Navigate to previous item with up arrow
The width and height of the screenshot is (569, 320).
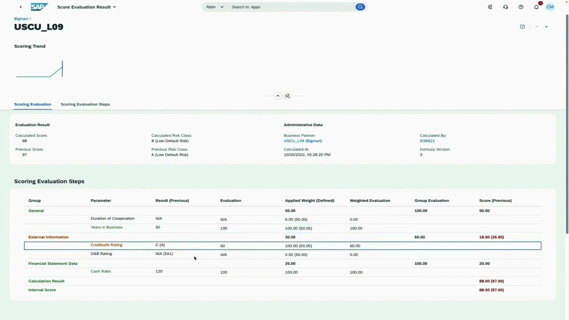pyautogui.click(x=537, y=27)
